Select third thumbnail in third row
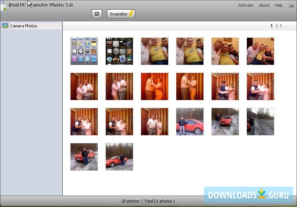 point(154,121)
